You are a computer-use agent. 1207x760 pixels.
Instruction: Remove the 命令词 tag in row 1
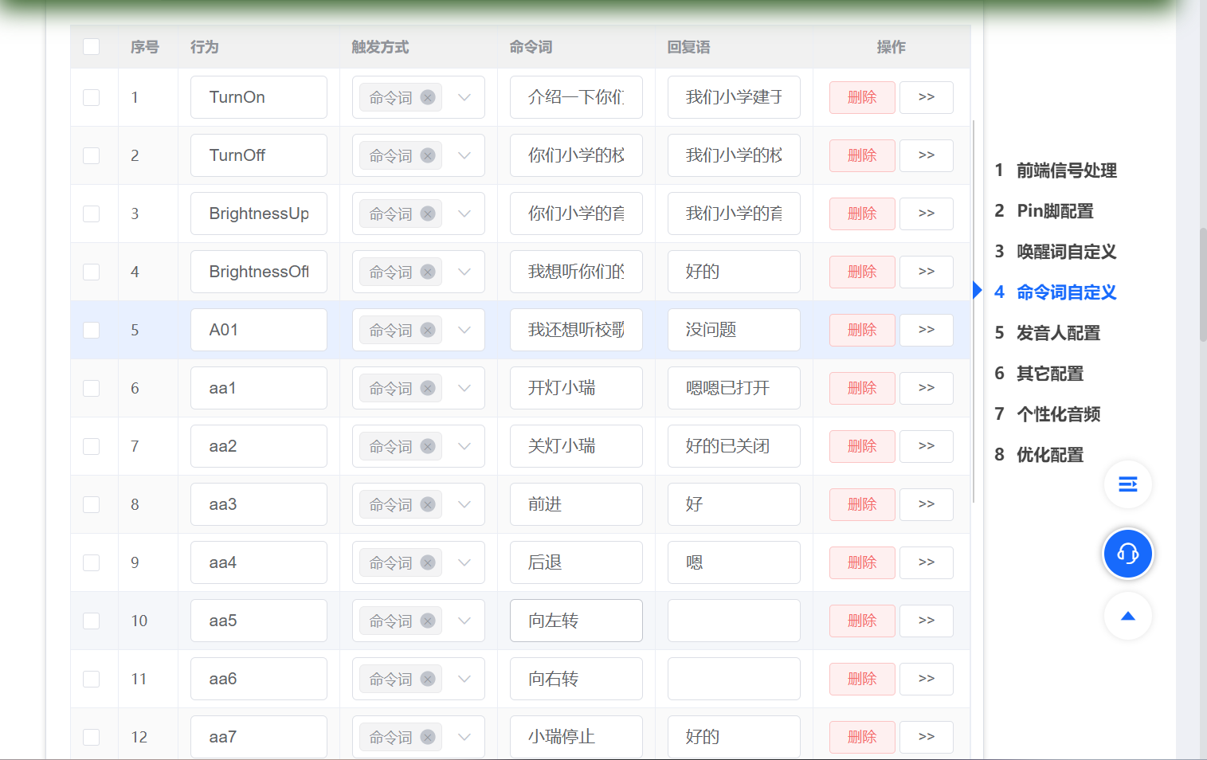pos(428,97)
